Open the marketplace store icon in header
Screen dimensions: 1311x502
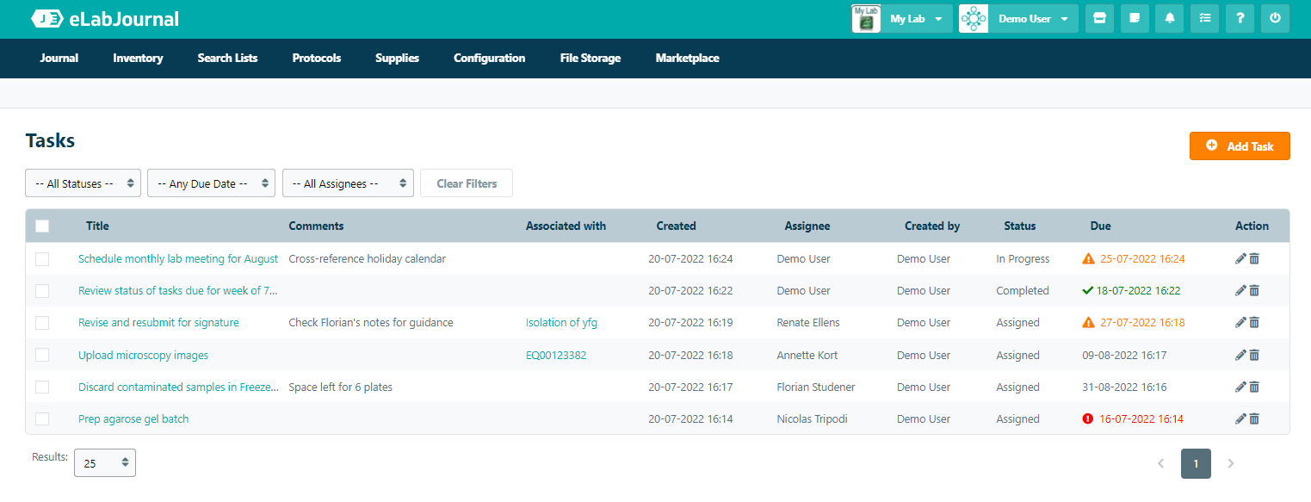[1099, 18]
